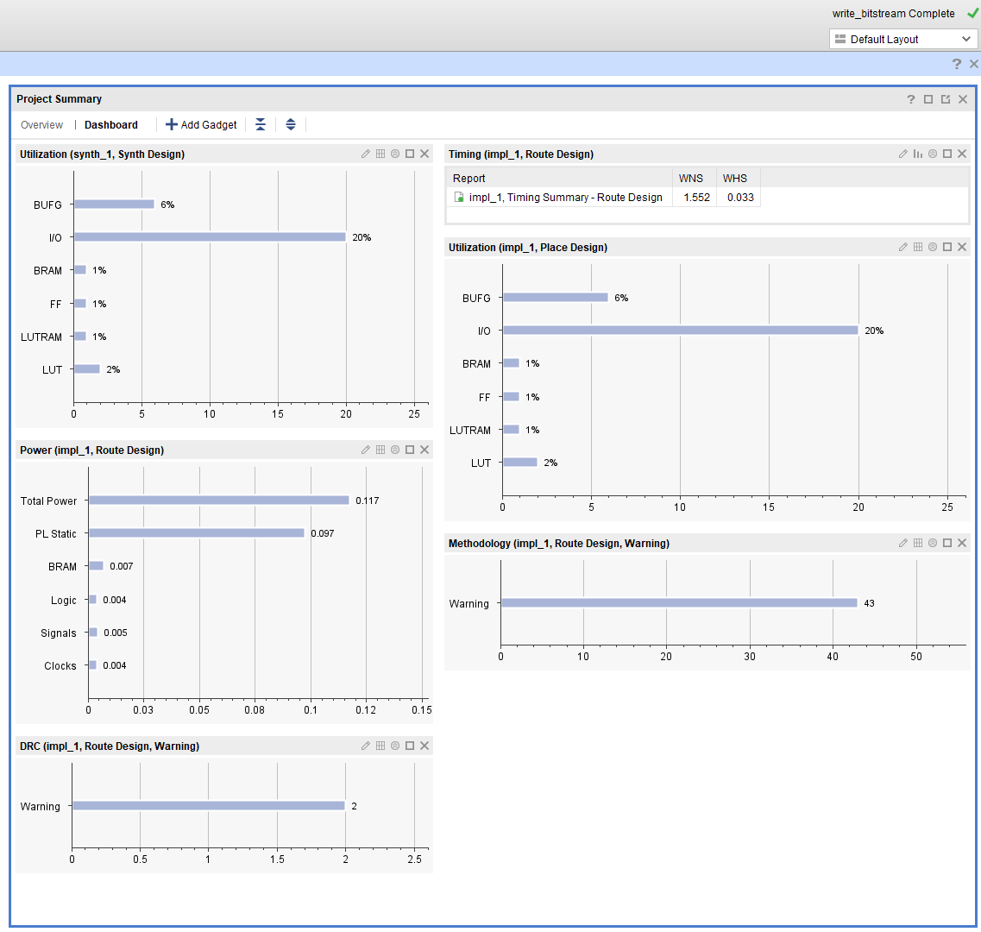The image size is (981, 932).
Task: Click the Warning bar in the Methodology chart
Action: tap(679, 602)
